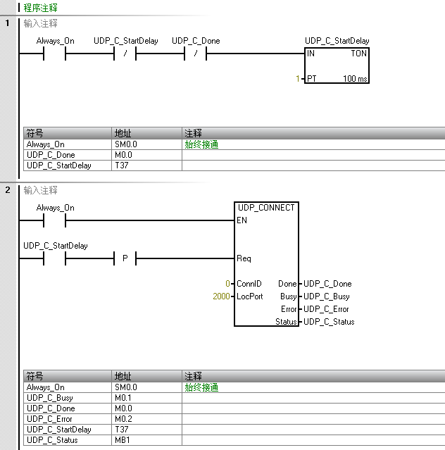
Task: Select the UDP_C_Status symbol cell in network 2 table
Action: click(68, 440)
